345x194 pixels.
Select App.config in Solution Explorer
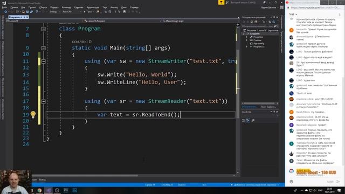point(259,44)
